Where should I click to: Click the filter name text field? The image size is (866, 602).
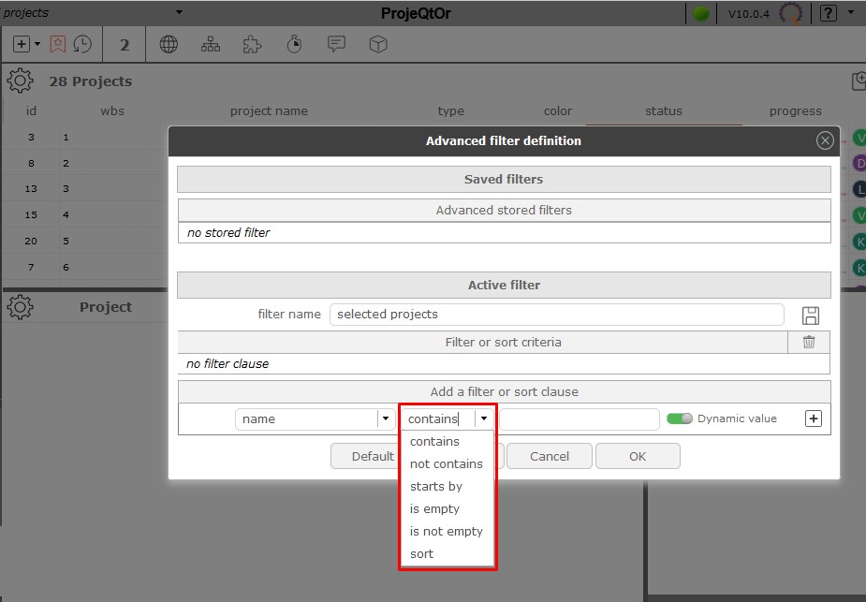[x=556, y=315]
